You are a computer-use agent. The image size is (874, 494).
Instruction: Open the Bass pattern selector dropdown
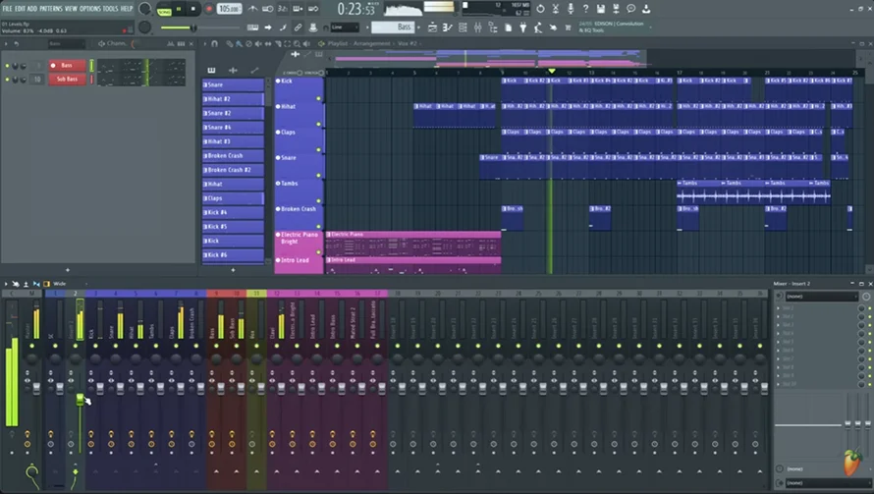click(x=394, y=27)
